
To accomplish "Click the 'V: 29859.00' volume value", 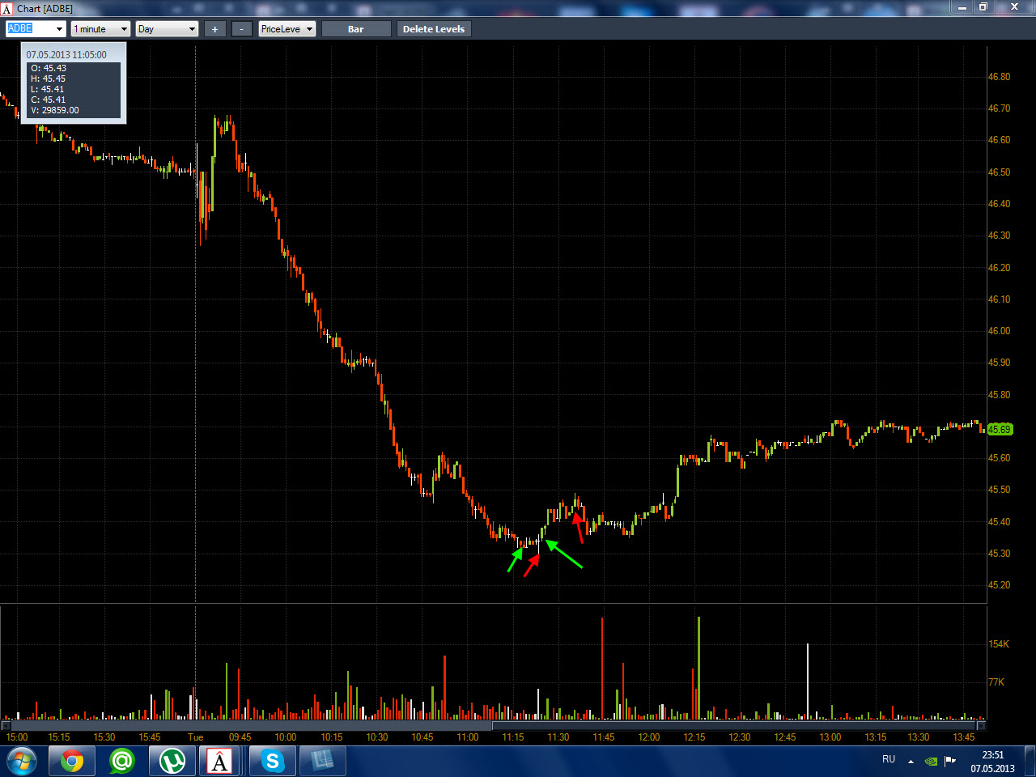I will [x=55, y=111].
